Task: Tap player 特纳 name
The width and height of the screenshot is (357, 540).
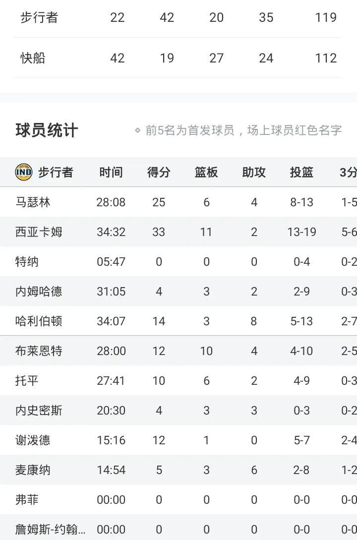Action: (x=27, y=262)
